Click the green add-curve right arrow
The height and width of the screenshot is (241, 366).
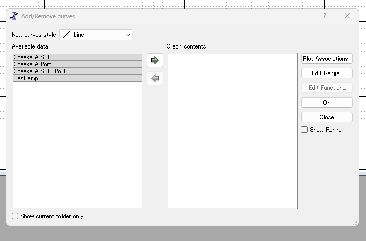(155, 60)
